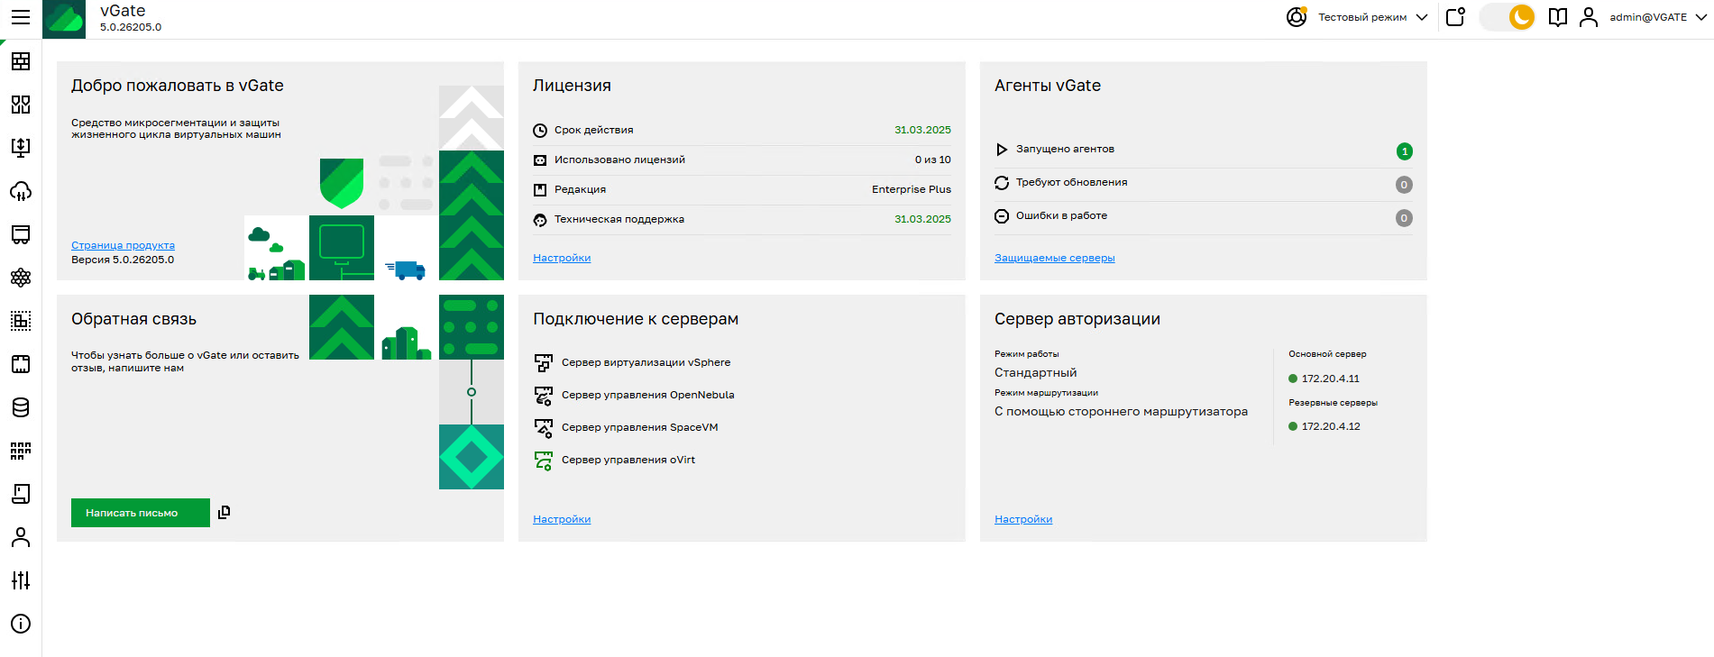Click the vSphere server icon
The image size is (1714, 657).
tap(544, 362)
